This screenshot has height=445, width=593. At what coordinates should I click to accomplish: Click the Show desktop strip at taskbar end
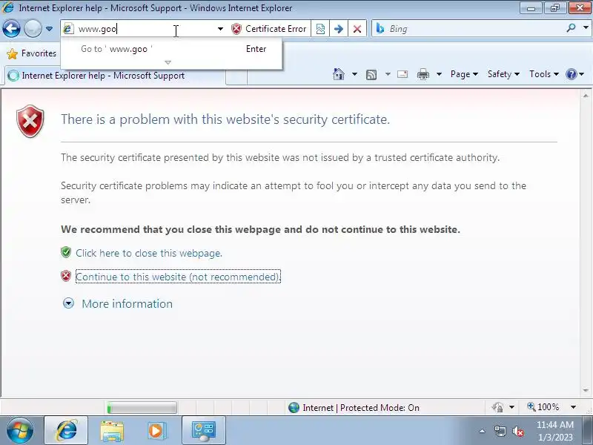pos(587,431)
